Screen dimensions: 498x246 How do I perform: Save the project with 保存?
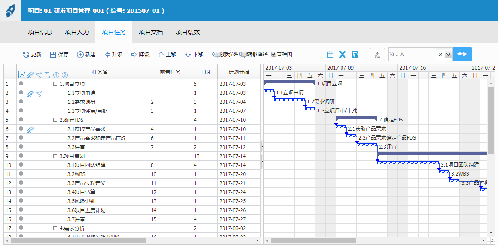click(x=53, y=55)
